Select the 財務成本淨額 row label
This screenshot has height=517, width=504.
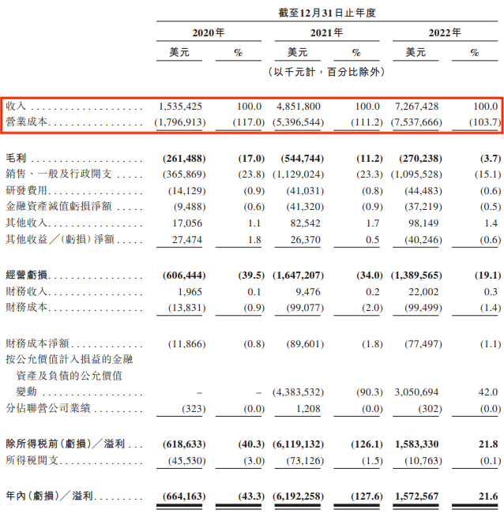pos(37,344)
